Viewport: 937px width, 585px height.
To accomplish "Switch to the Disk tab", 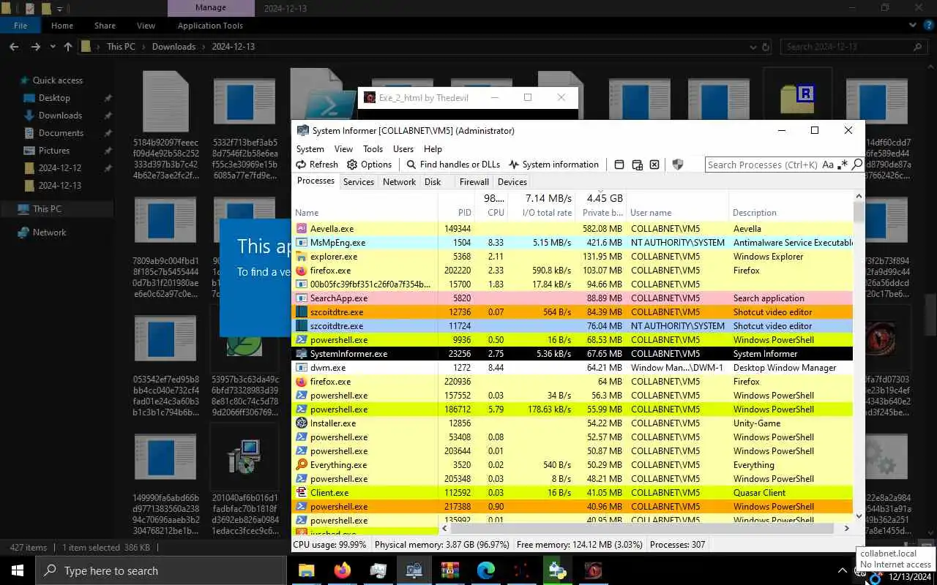I will pos(433,182).
